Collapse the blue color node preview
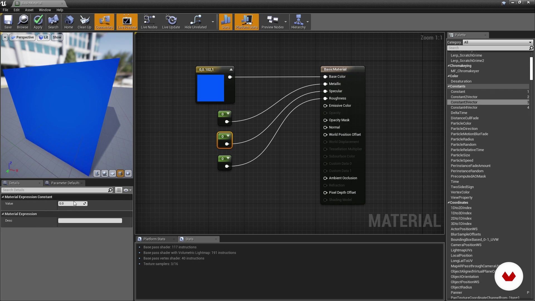Image resolution: width=535 pixels, height=301 pixels. pos(231,69)
